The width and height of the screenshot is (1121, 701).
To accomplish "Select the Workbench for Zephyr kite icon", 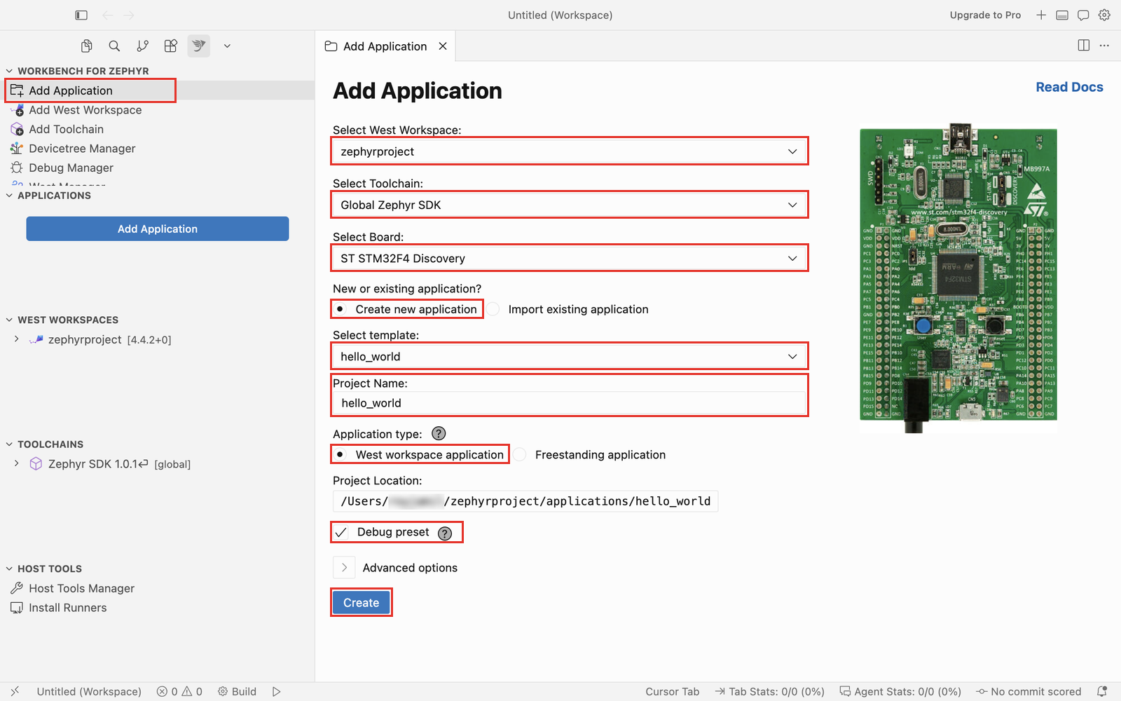I will coord(199,46).
